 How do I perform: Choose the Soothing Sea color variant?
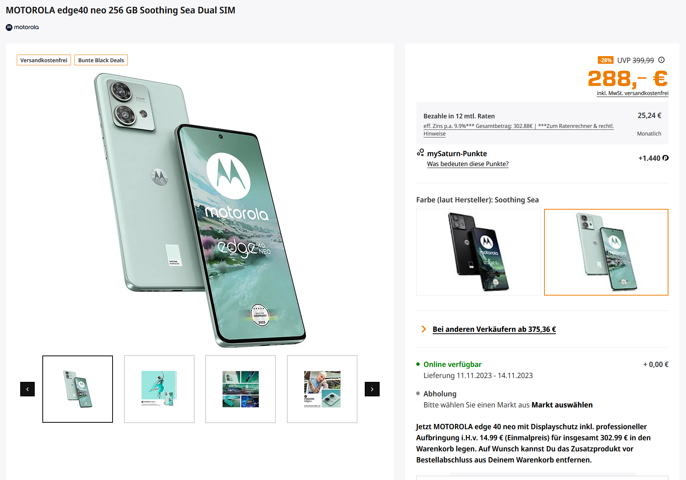pos(606,252)
